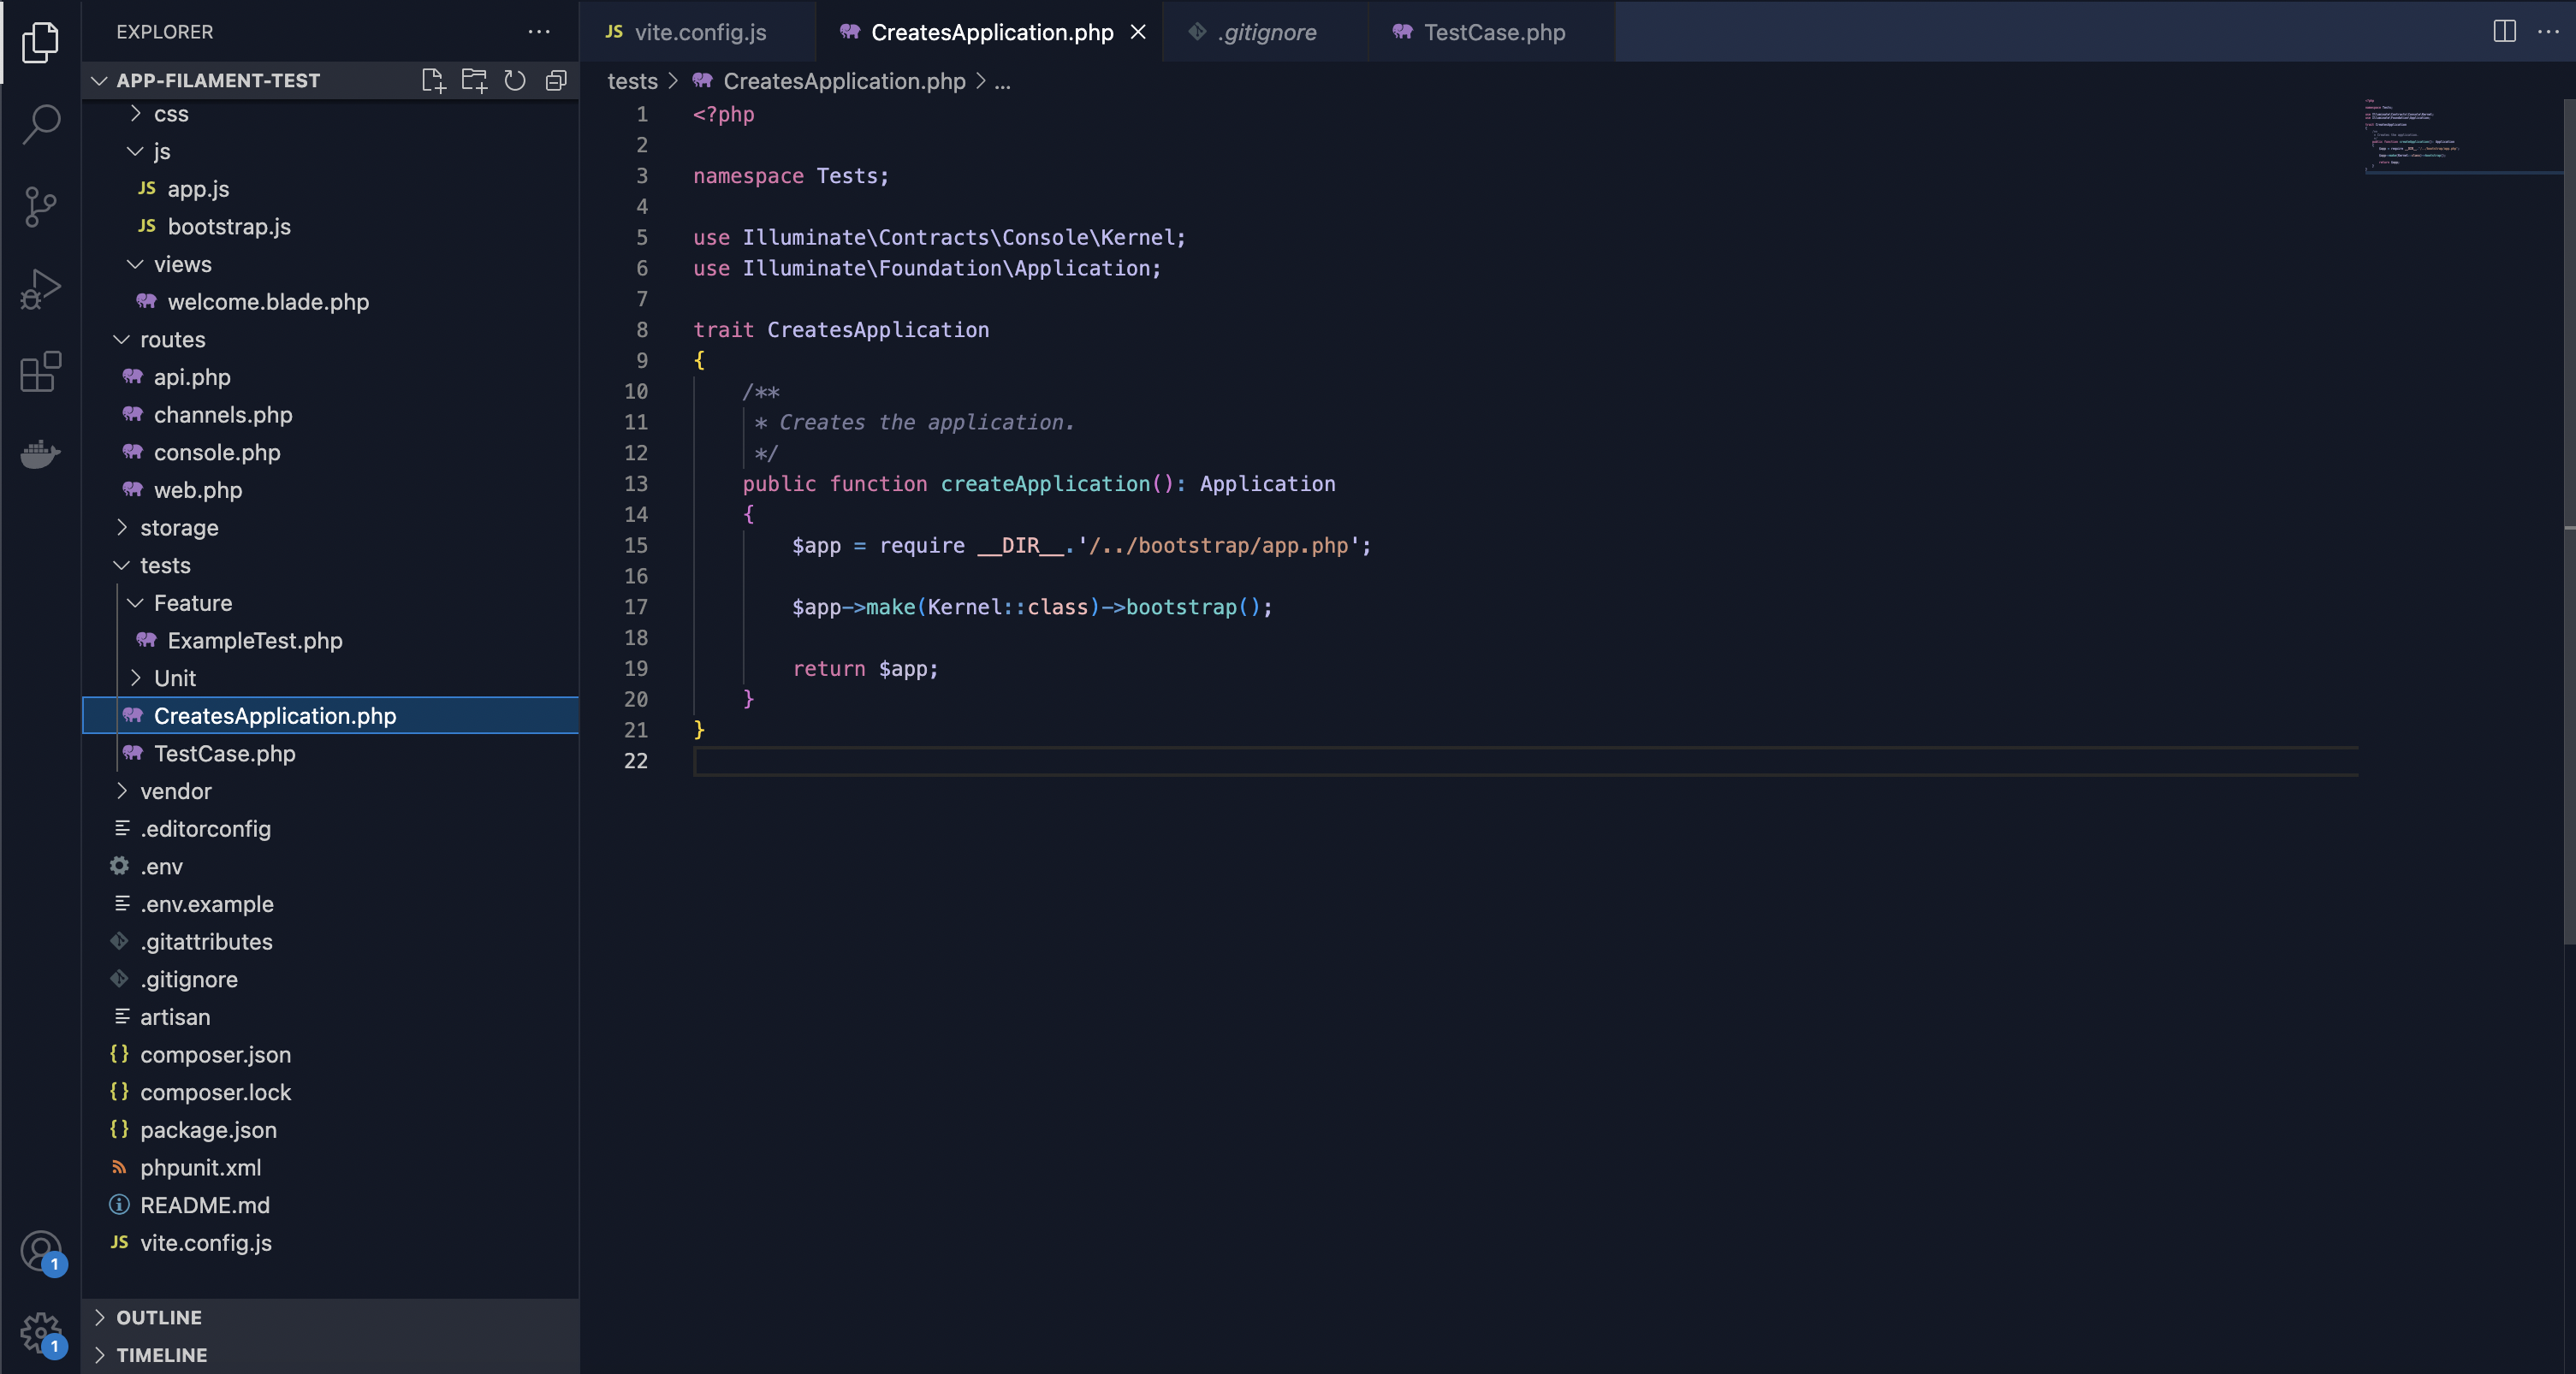Switch to the vite.config.js tab

click(x=700, y=32)
